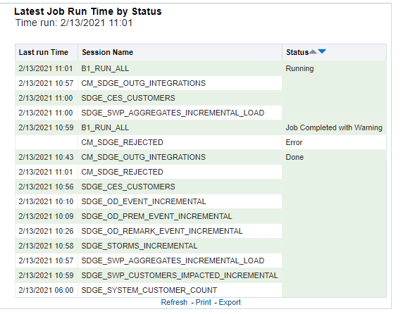Select SDGE_OD_PREM_EVENT_INCREMENTAL session
403x314 pixels.
tap(156, 216)
